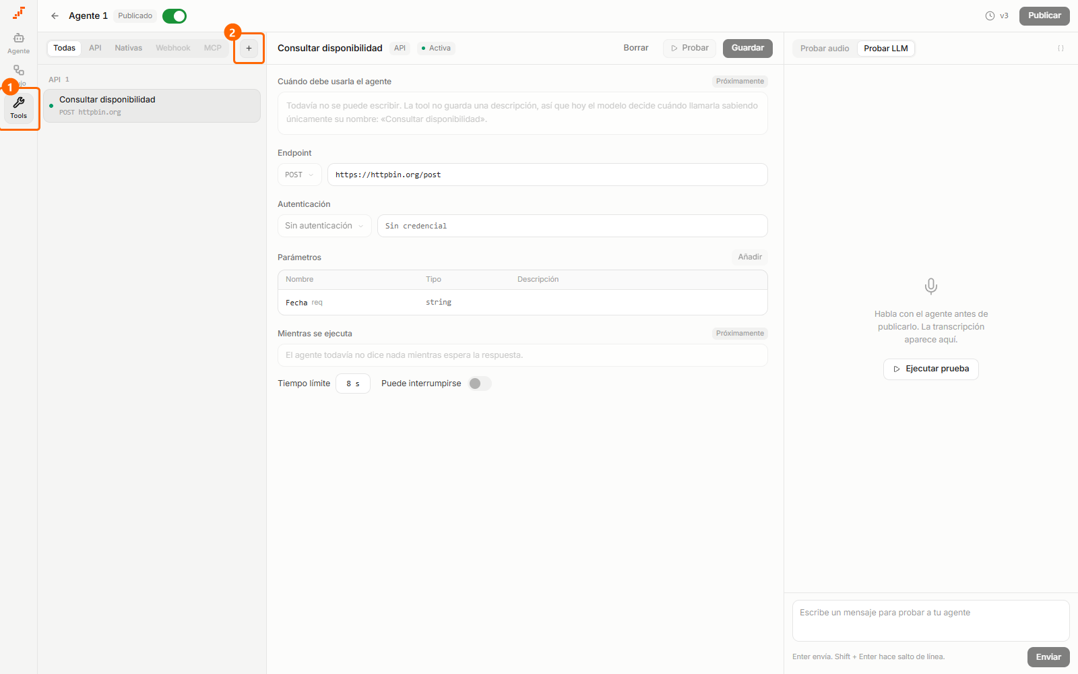The image size is (1078, 674).
Task: Click Añadir to add parameter
Action: pos(750,257)
